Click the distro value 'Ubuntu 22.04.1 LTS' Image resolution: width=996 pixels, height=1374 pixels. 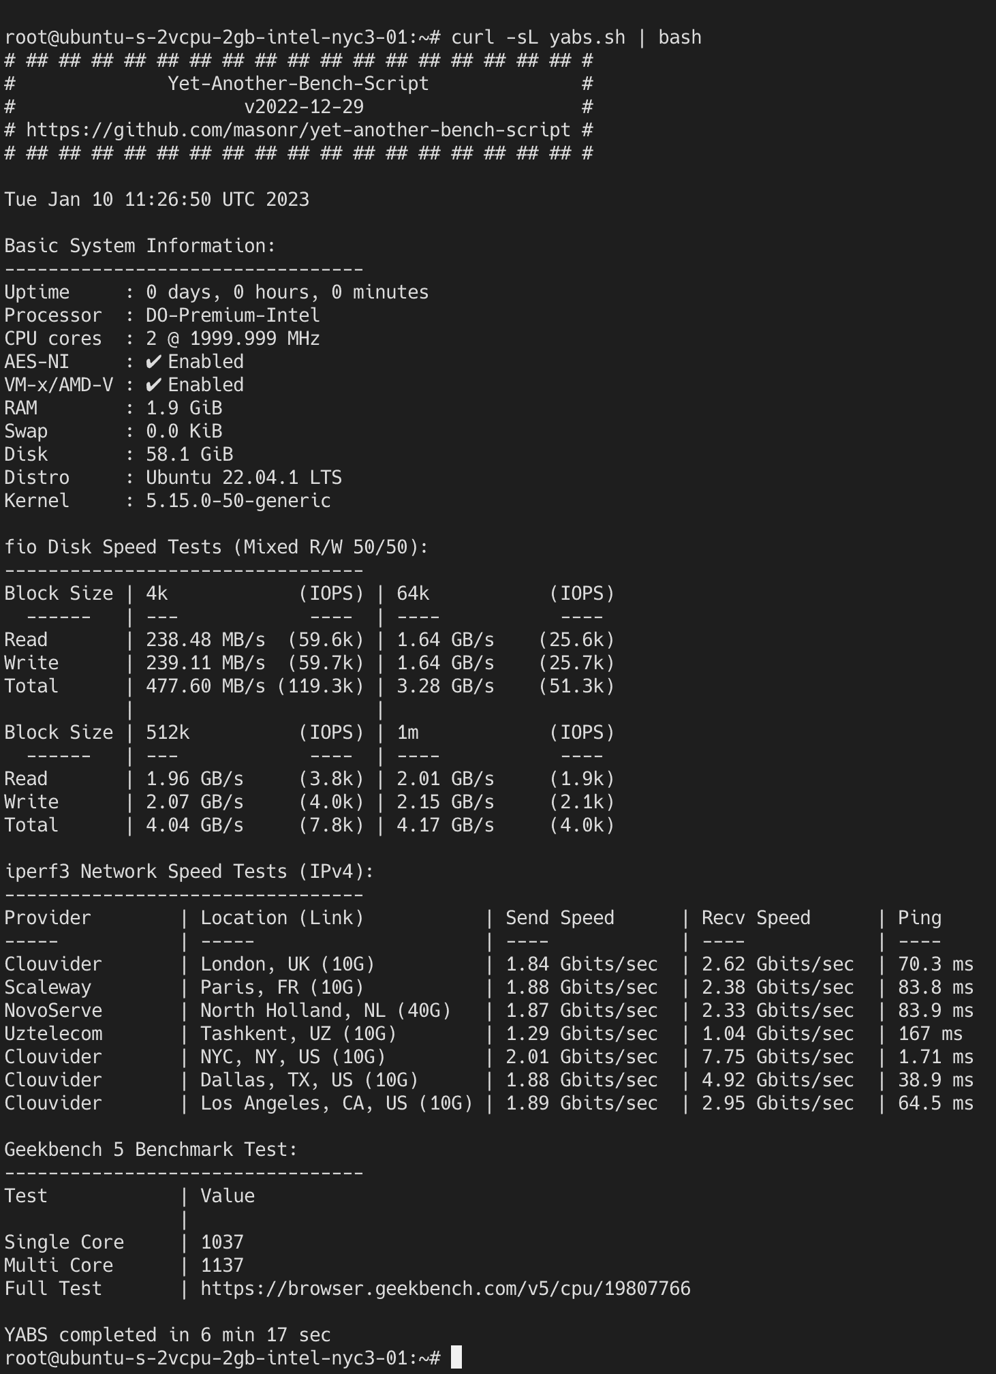tap(243, 478)
